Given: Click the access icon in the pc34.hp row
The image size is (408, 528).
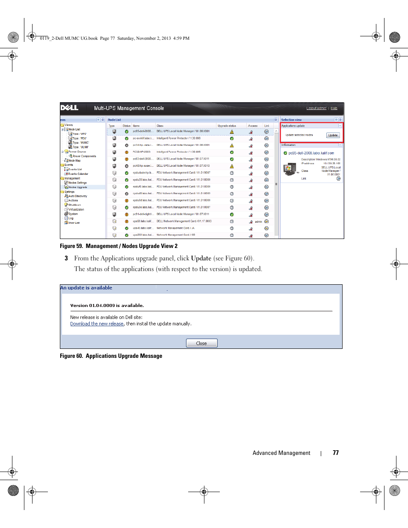Looking at the screenshot, I should coord(251,145).
